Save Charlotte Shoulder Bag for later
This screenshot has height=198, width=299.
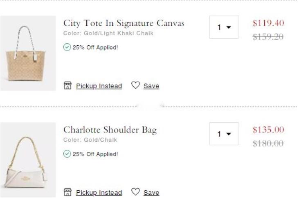point(151,193)
